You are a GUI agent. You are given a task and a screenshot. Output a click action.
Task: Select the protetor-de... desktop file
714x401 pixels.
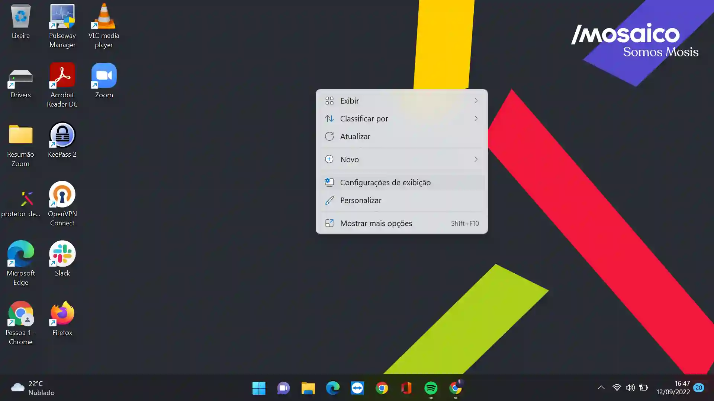click(20, 203)
